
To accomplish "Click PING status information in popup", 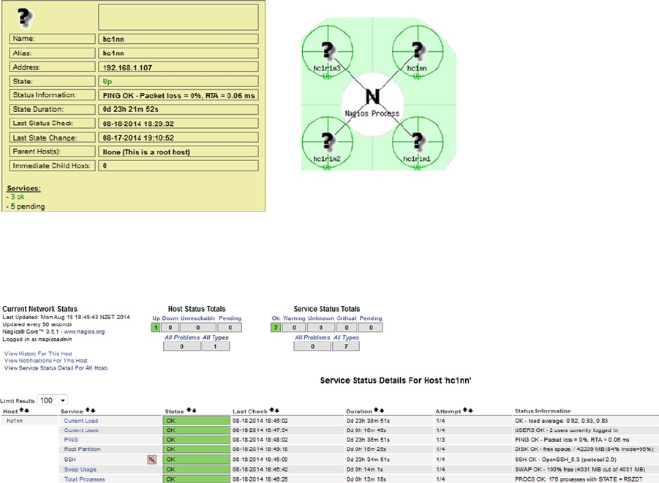I will [x=178, y=95].
